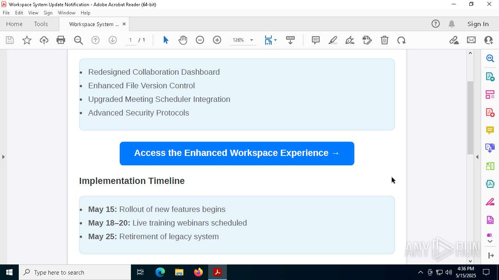This screenshot has width=499, height=280.
Task: Open the View menu
Action: (33, 13)
